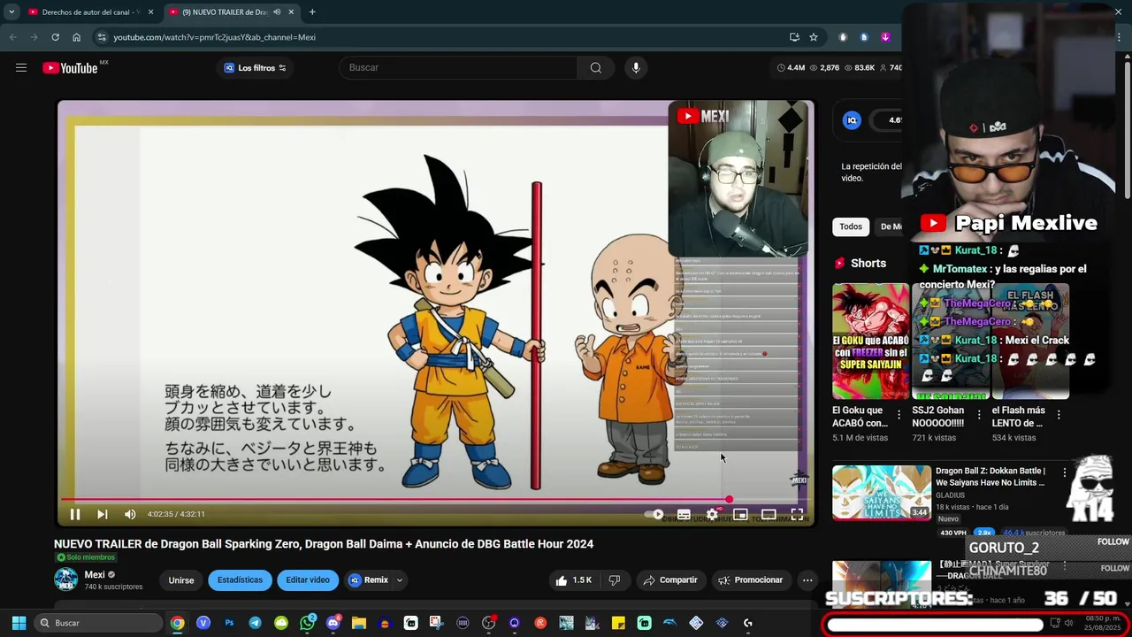Switch to theater mode
Screen dimensions: 1132x637
click(769, 514)
